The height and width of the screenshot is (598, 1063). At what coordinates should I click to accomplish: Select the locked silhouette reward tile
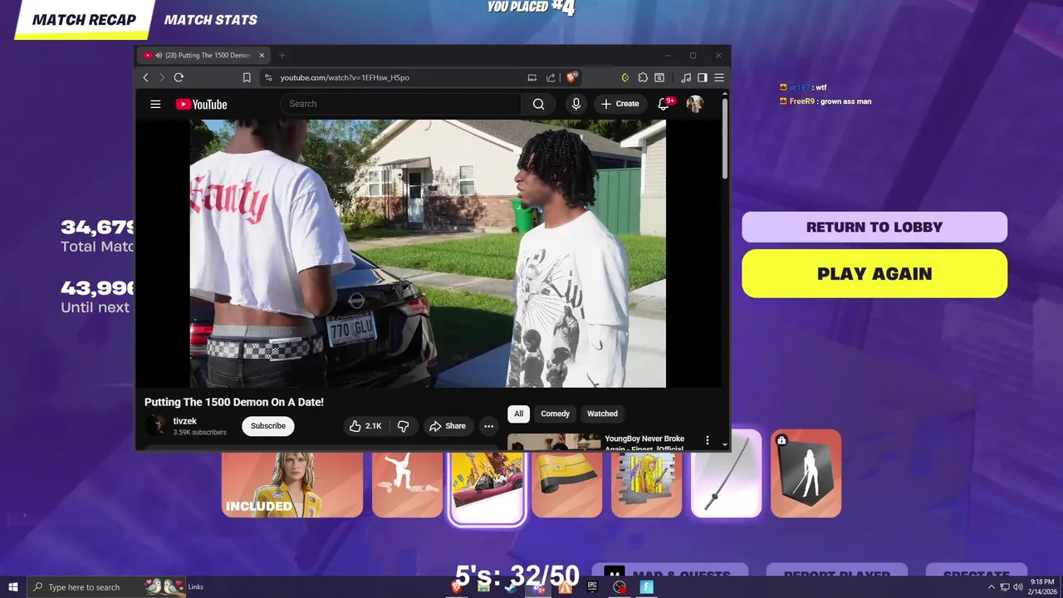point(806,473)
